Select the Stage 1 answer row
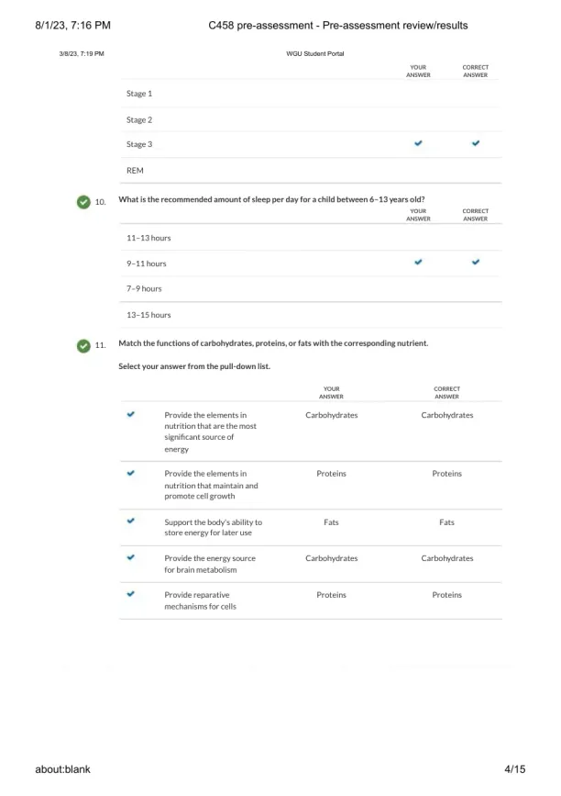The width and height of the screenshot is (561, 796). [x=139, y=94]
